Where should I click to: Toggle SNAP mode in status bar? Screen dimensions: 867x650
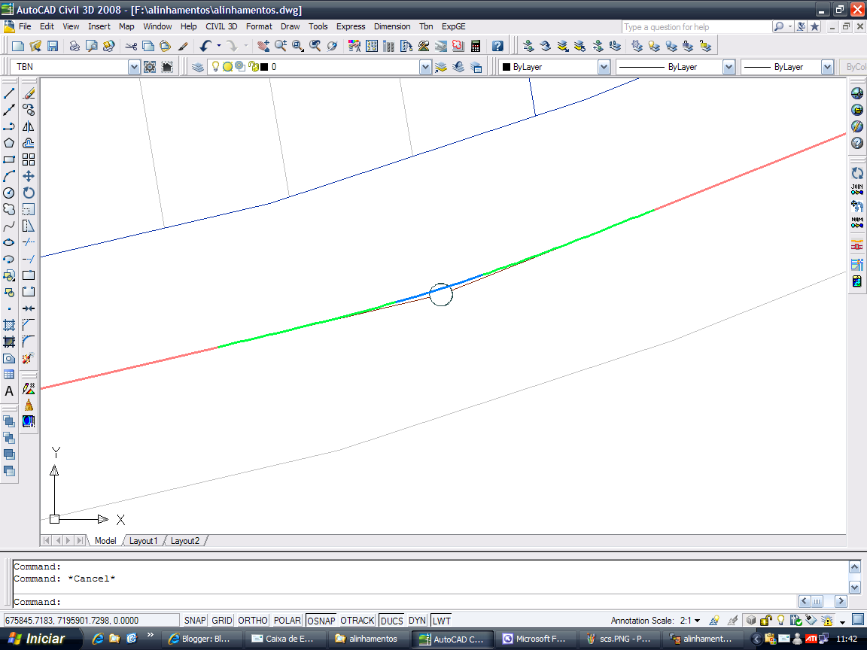(x=195, y=621)
